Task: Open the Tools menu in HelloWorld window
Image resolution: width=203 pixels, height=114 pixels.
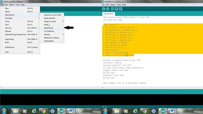Action: coord(119,5)
